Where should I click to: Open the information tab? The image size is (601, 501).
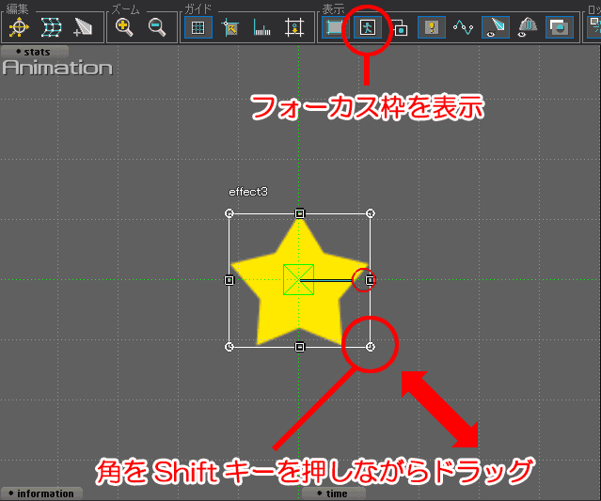pyautogui.click(x=41, y=493)
